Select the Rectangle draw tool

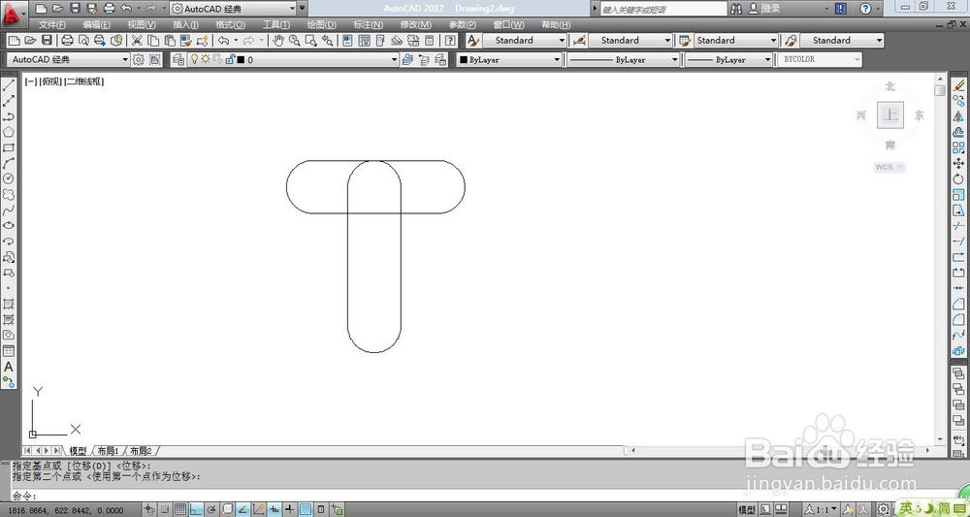9,147
